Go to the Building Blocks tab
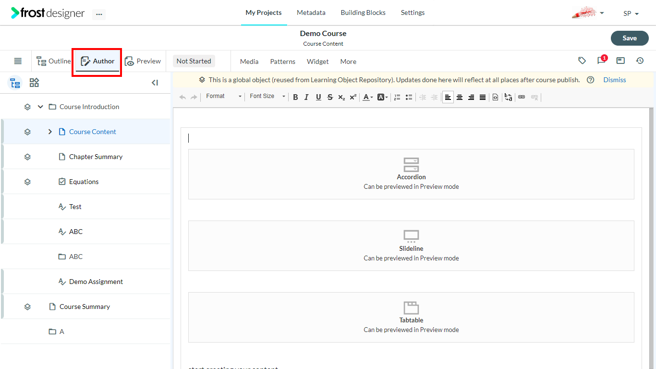The height and width of the screenshot is (369, 656). click(x=363, y=12)
